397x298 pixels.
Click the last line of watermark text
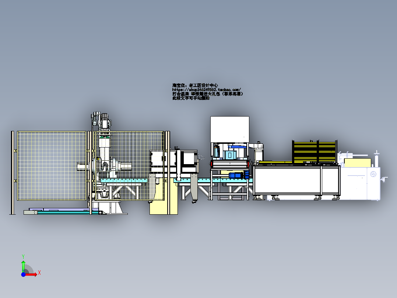[x=191, y=98]
